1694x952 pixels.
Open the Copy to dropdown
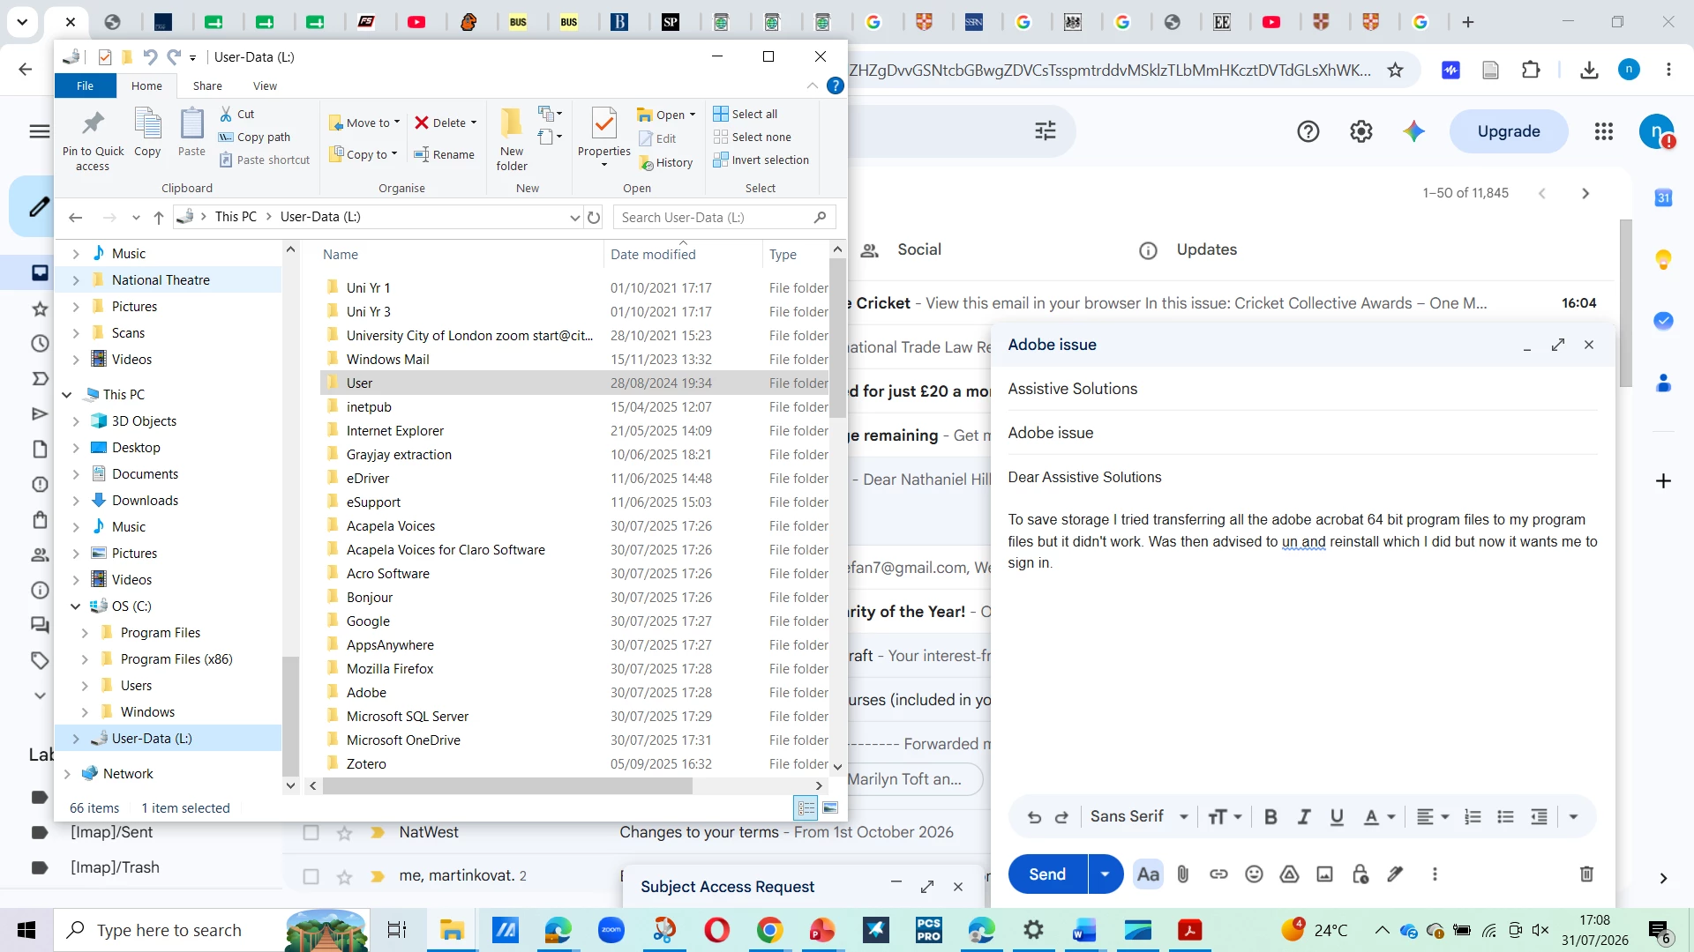pos(364,154)
